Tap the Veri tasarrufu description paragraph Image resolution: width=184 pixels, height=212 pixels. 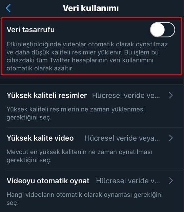coord(87,56)
